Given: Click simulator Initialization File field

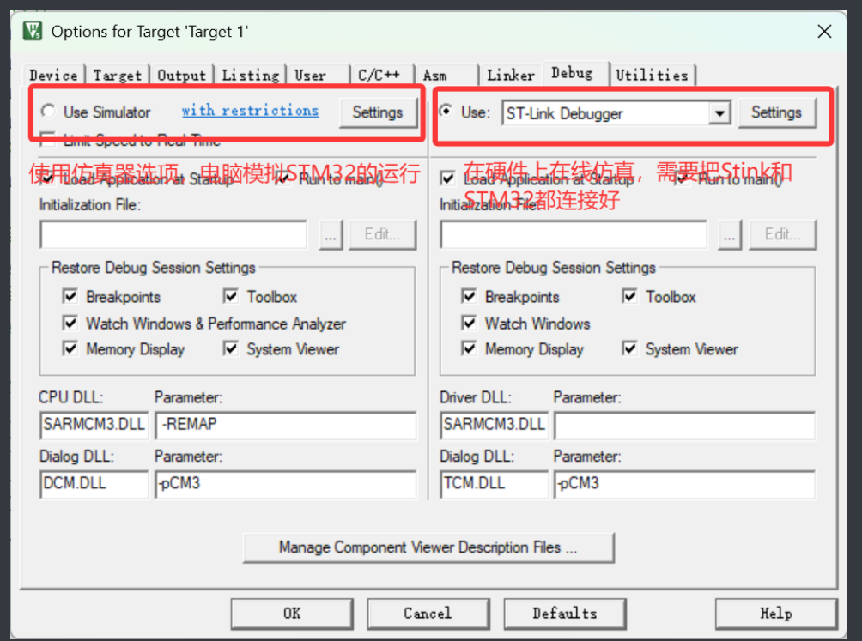Looking at the screenshot, I should tap(173, 235).
